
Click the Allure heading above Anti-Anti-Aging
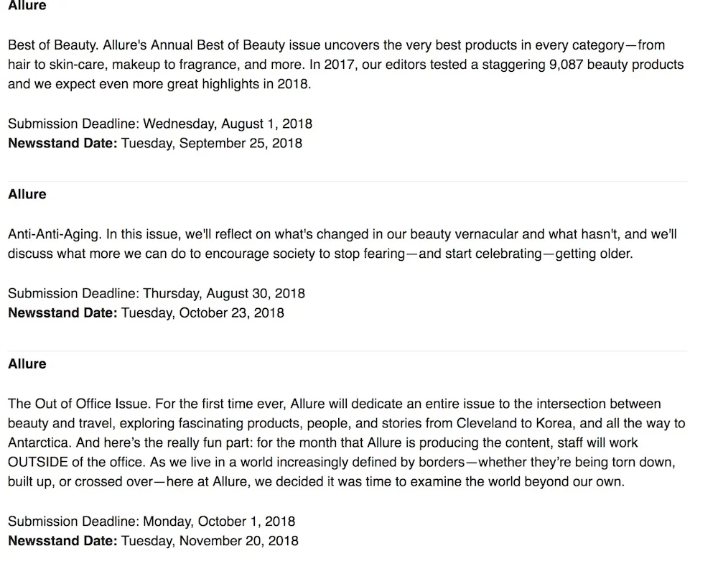[27, 194]
